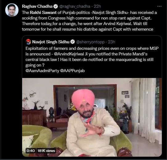This screenshot has width=167, height=160.
Task: Play the Sidhu video thumbnail
Action: pyautogui.click(x=92, y=117)
